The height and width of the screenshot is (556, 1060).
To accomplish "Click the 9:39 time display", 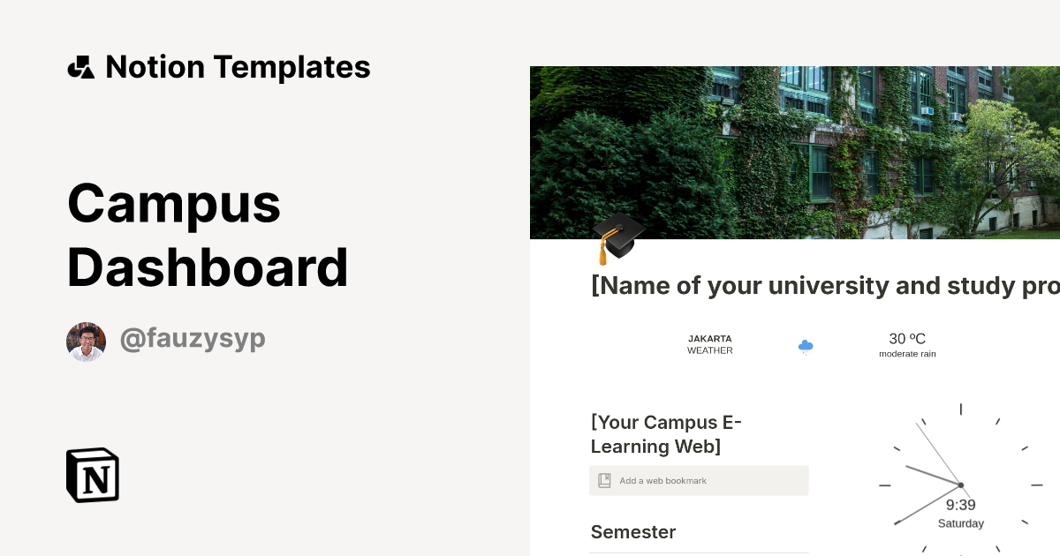I will pos(960,505).
